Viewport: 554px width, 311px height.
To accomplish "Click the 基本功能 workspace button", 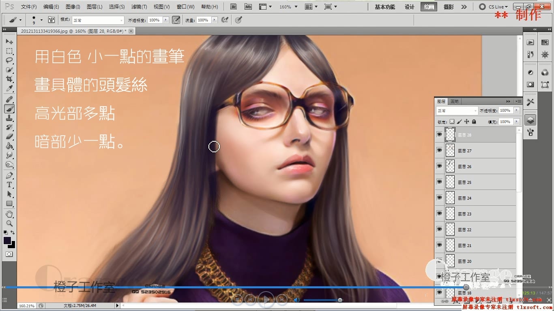I will click(385, 7).
